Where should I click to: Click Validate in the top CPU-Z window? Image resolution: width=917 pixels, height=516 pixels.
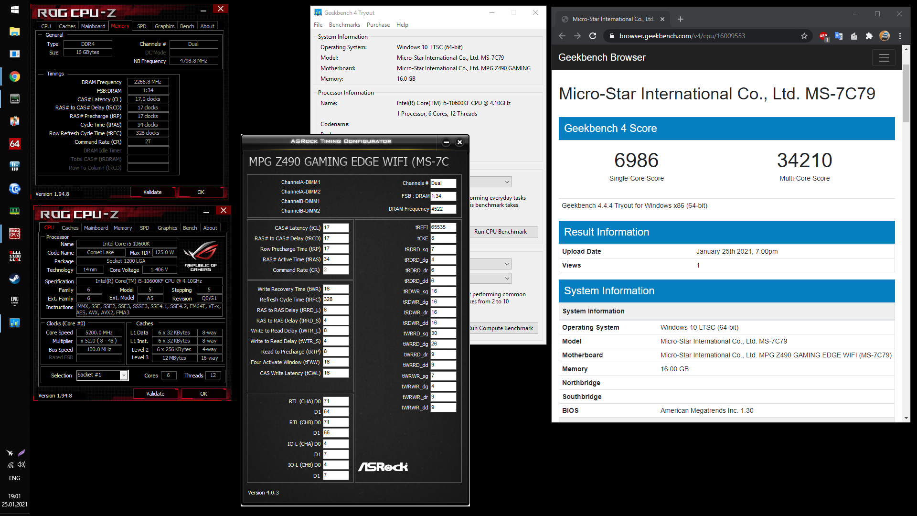point(153,192)
